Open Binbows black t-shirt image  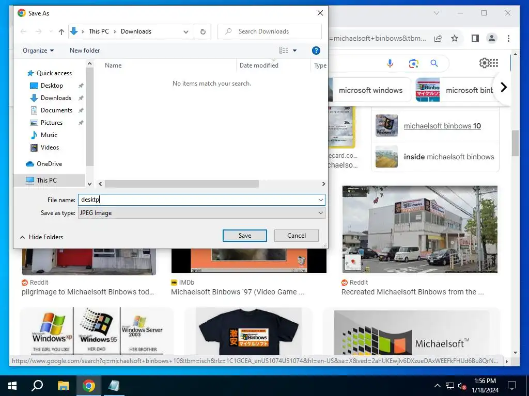pos(248,332)
